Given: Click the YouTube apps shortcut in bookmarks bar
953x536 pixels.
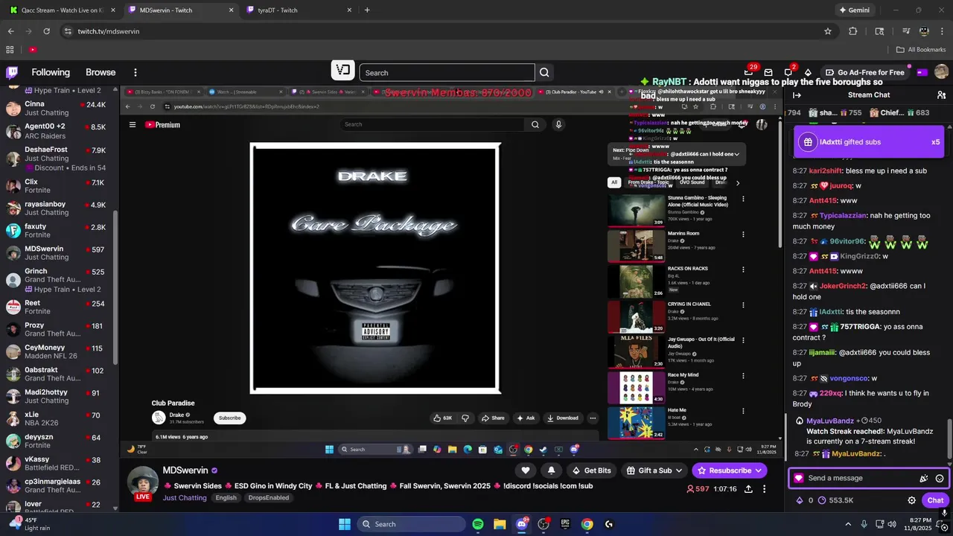Looking at the screenshot, I should pos(33,49).
